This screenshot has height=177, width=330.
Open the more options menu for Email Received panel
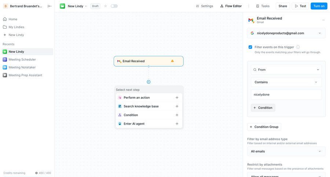323,20
